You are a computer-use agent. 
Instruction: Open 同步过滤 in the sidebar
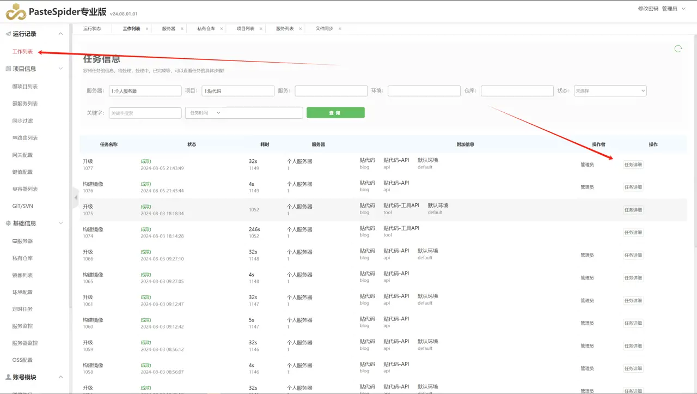[23, 121]
